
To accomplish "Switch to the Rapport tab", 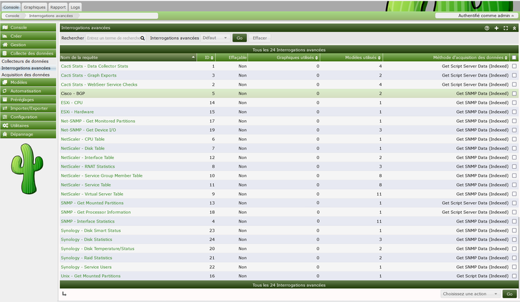I will pos(58,7).
